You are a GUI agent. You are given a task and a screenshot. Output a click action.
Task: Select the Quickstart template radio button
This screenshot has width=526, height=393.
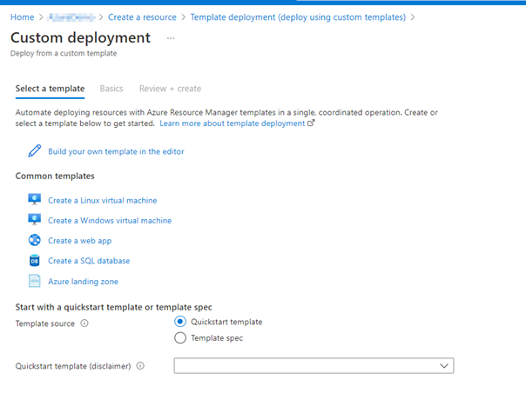click(180, 322)
